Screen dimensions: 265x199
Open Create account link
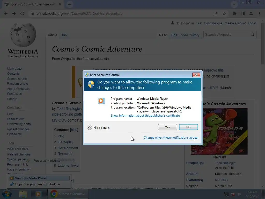(x=235, y=23)
